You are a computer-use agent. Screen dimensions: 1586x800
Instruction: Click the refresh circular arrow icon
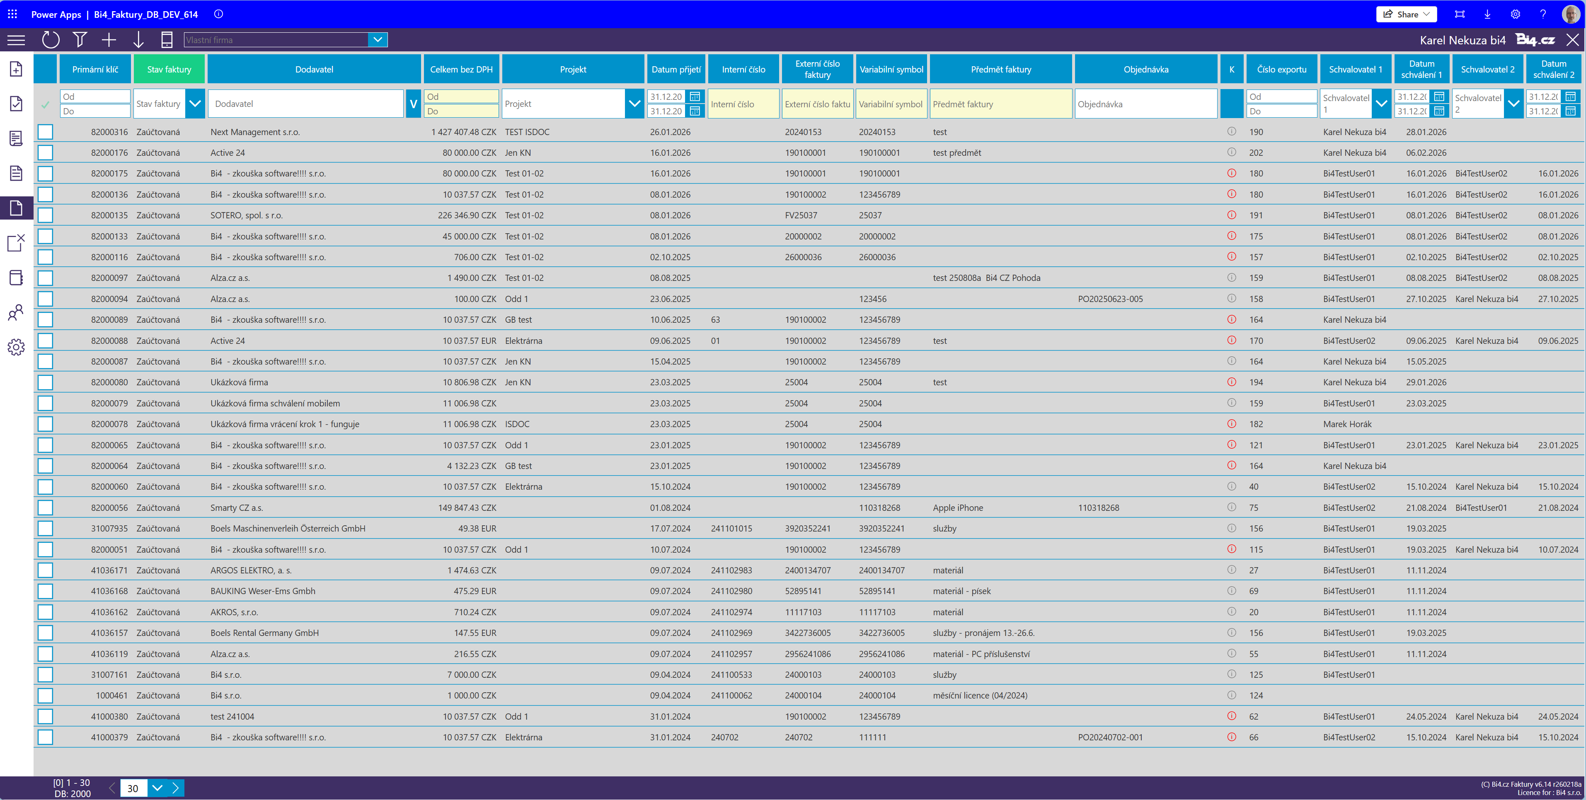[51, 40]
